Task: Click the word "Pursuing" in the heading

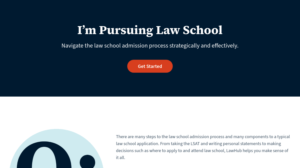Action: click(126, 30)
